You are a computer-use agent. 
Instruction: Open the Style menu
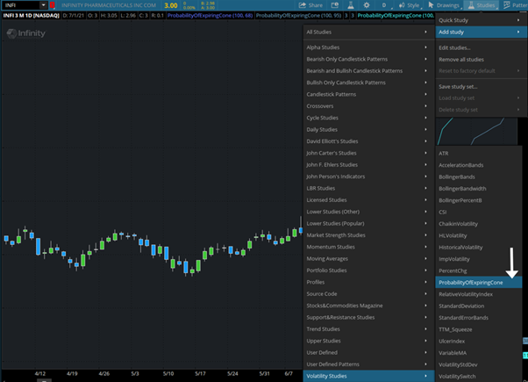point(410,5)
